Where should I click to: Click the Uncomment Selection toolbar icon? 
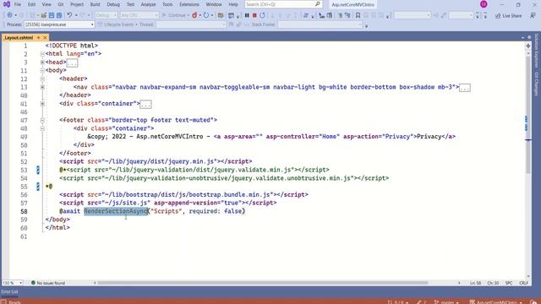point(347,15)
